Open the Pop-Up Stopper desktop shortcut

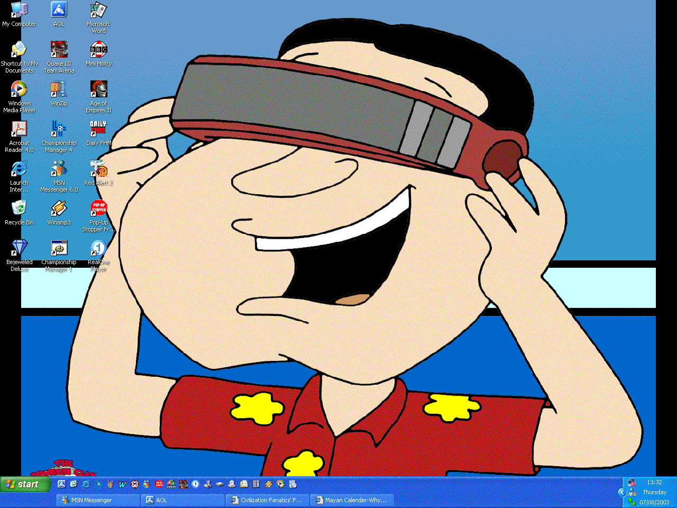pos(98,215)
